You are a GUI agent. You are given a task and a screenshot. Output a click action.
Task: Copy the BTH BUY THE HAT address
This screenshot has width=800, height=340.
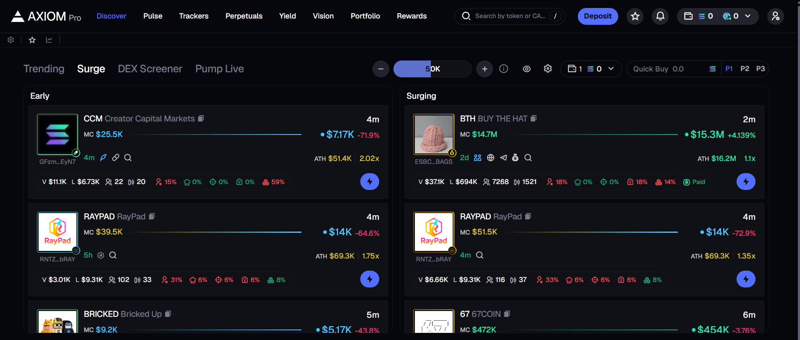pos(534,119)
